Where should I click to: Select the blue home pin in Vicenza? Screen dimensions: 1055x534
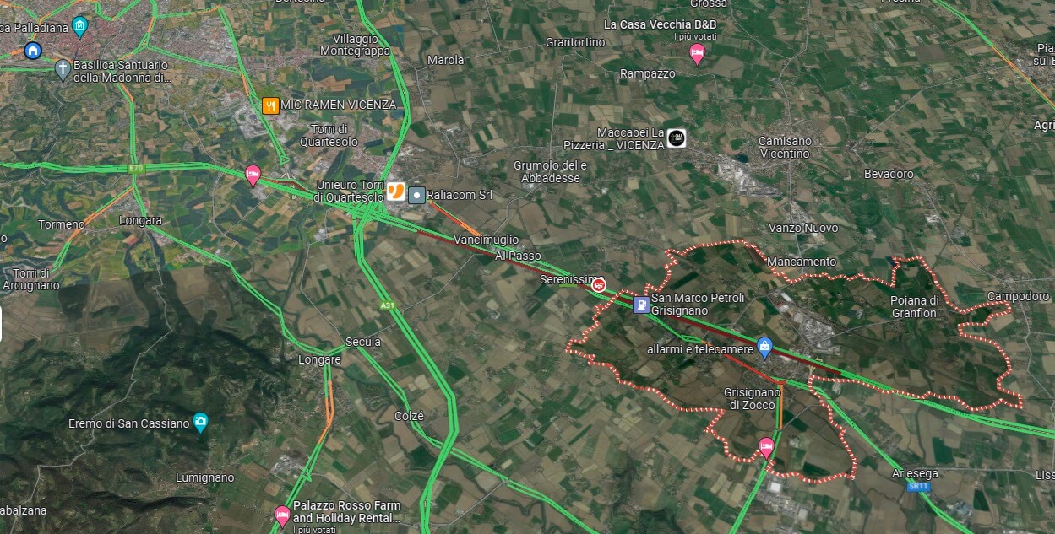pos(32,50)
